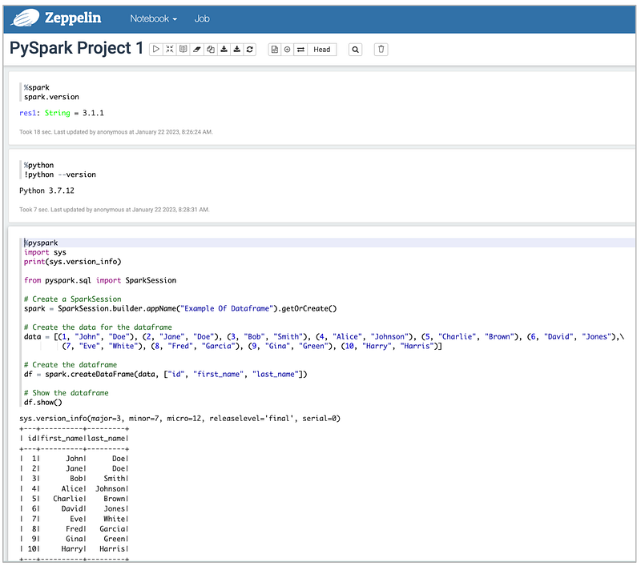Click the PySpark Project 1 title

pos(76,48)
